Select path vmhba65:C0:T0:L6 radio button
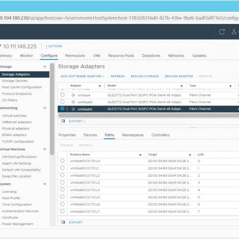 63,204
